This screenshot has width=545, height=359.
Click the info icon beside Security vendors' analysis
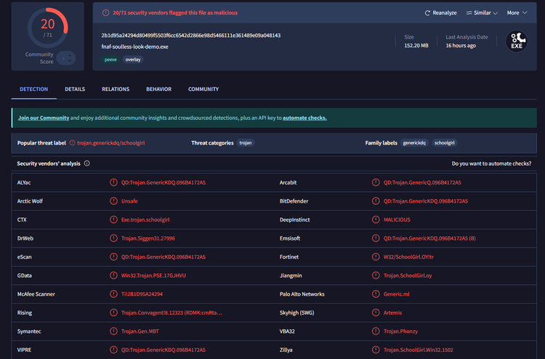tap(87, 164)
